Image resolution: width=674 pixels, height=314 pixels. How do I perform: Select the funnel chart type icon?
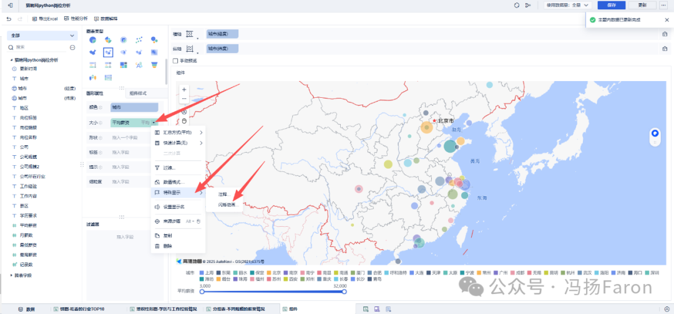tap(154, 65)
